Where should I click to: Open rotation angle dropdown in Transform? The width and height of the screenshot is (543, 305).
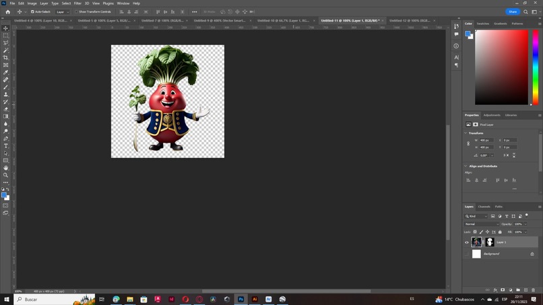[x=492, y=156]
